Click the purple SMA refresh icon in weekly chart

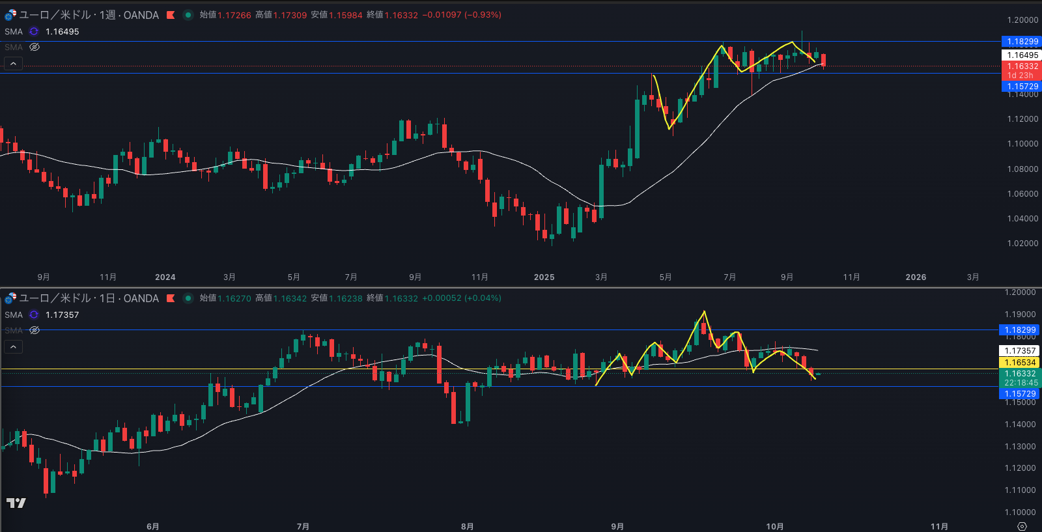click(x=34, y=31)
